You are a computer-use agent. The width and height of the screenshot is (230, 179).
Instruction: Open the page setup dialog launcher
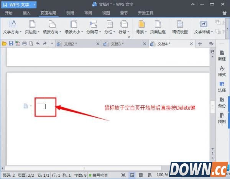pos(129,38)
